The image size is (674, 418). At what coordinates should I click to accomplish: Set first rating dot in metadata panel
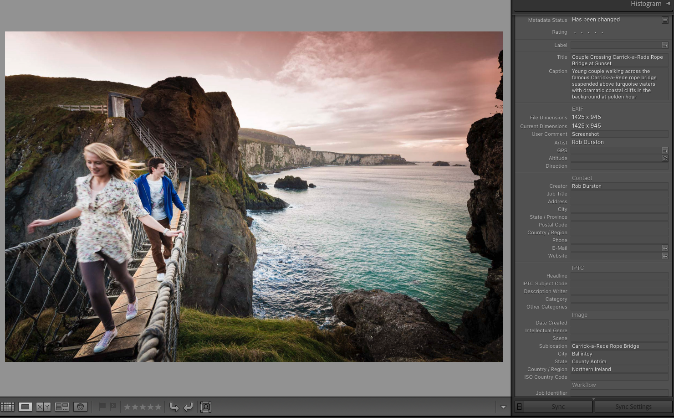click(x=575, y=32)
